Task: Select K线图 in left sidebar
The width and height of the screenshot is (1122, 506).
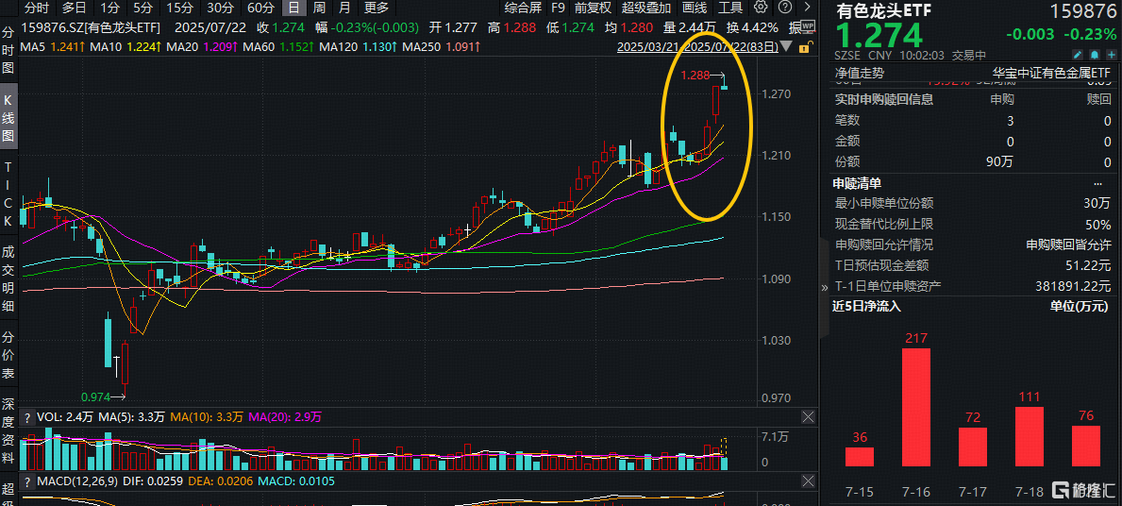Action: pyautogui.click(x=8, y=118)
